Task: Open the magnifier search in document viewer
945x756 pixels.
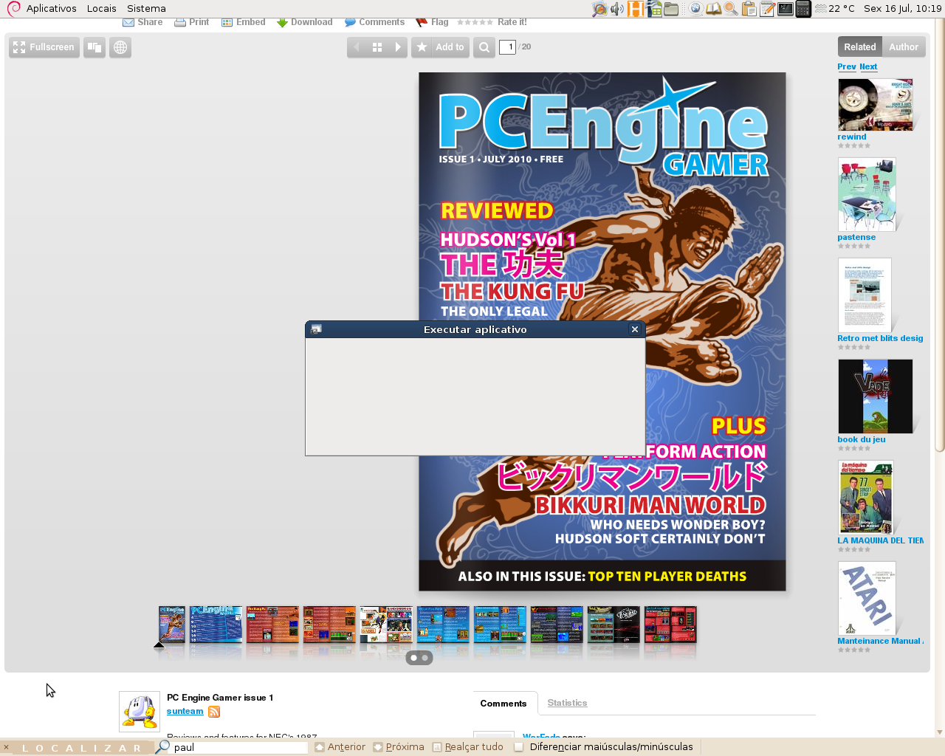Action: coord(484,47)
